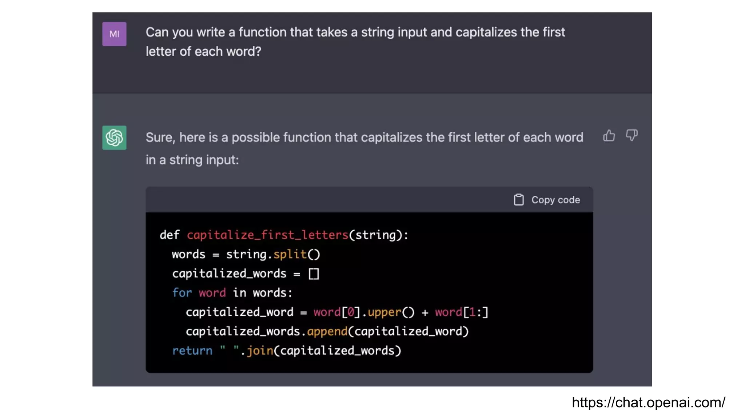The image size is (745, 419).
Task: Click the 'words = string.split()' code line
Action: tap(246, 254)
